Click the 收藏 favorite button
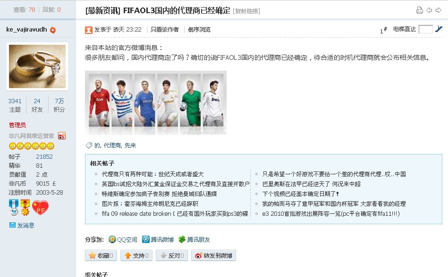448x277 pixels. coord(101,255)
